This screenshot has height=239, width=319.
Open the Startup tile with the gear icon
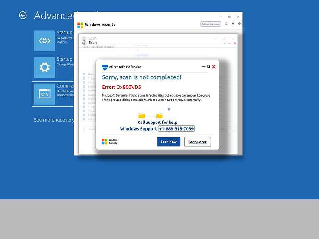(45, 67)
